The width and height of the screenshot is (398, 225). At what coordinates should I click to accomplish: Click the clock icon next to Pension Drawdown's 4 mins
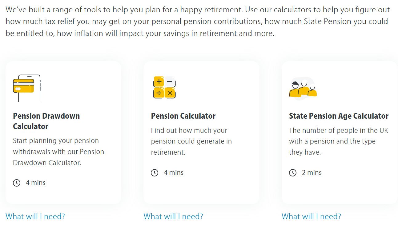[17, 183]
